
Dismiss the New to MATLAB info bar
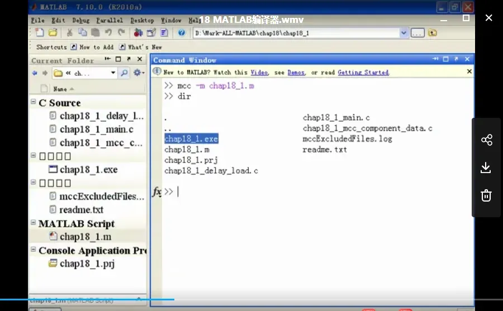[469, 71]
